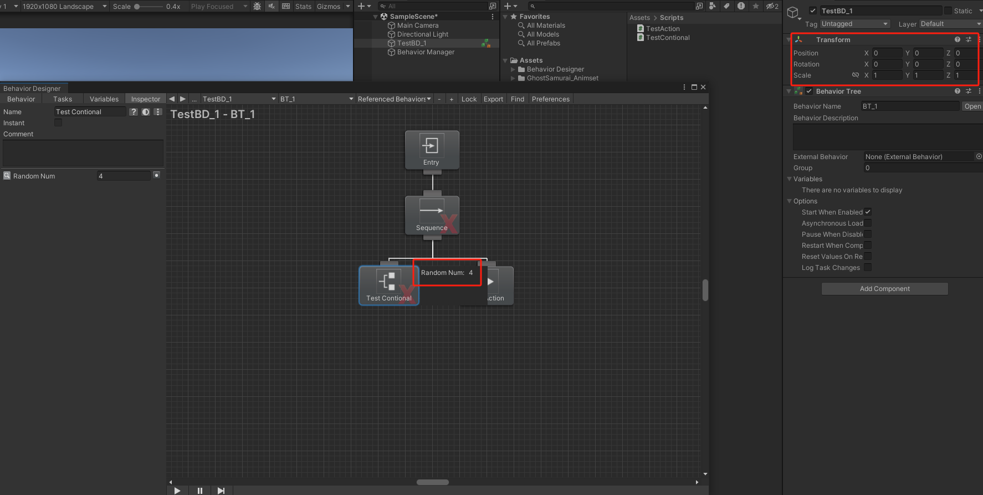Click the task color half-circle icon

(x=146, y=112)
